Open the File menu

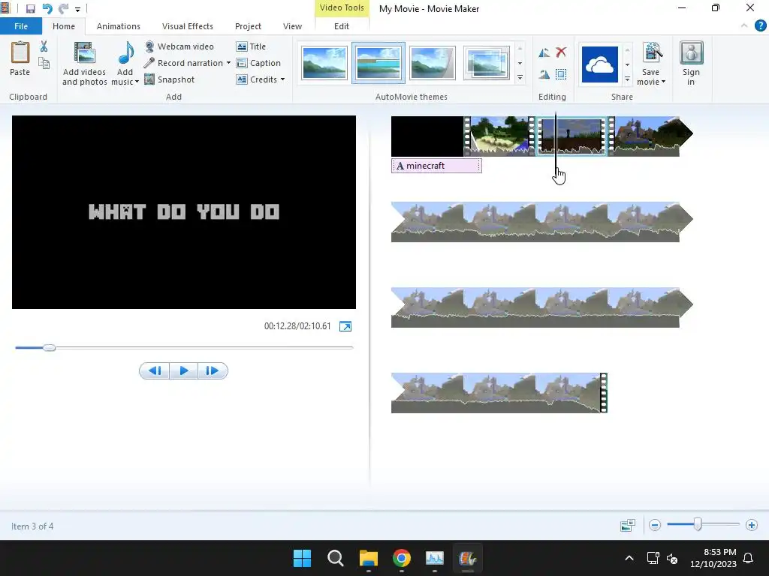tap(21, 26)
